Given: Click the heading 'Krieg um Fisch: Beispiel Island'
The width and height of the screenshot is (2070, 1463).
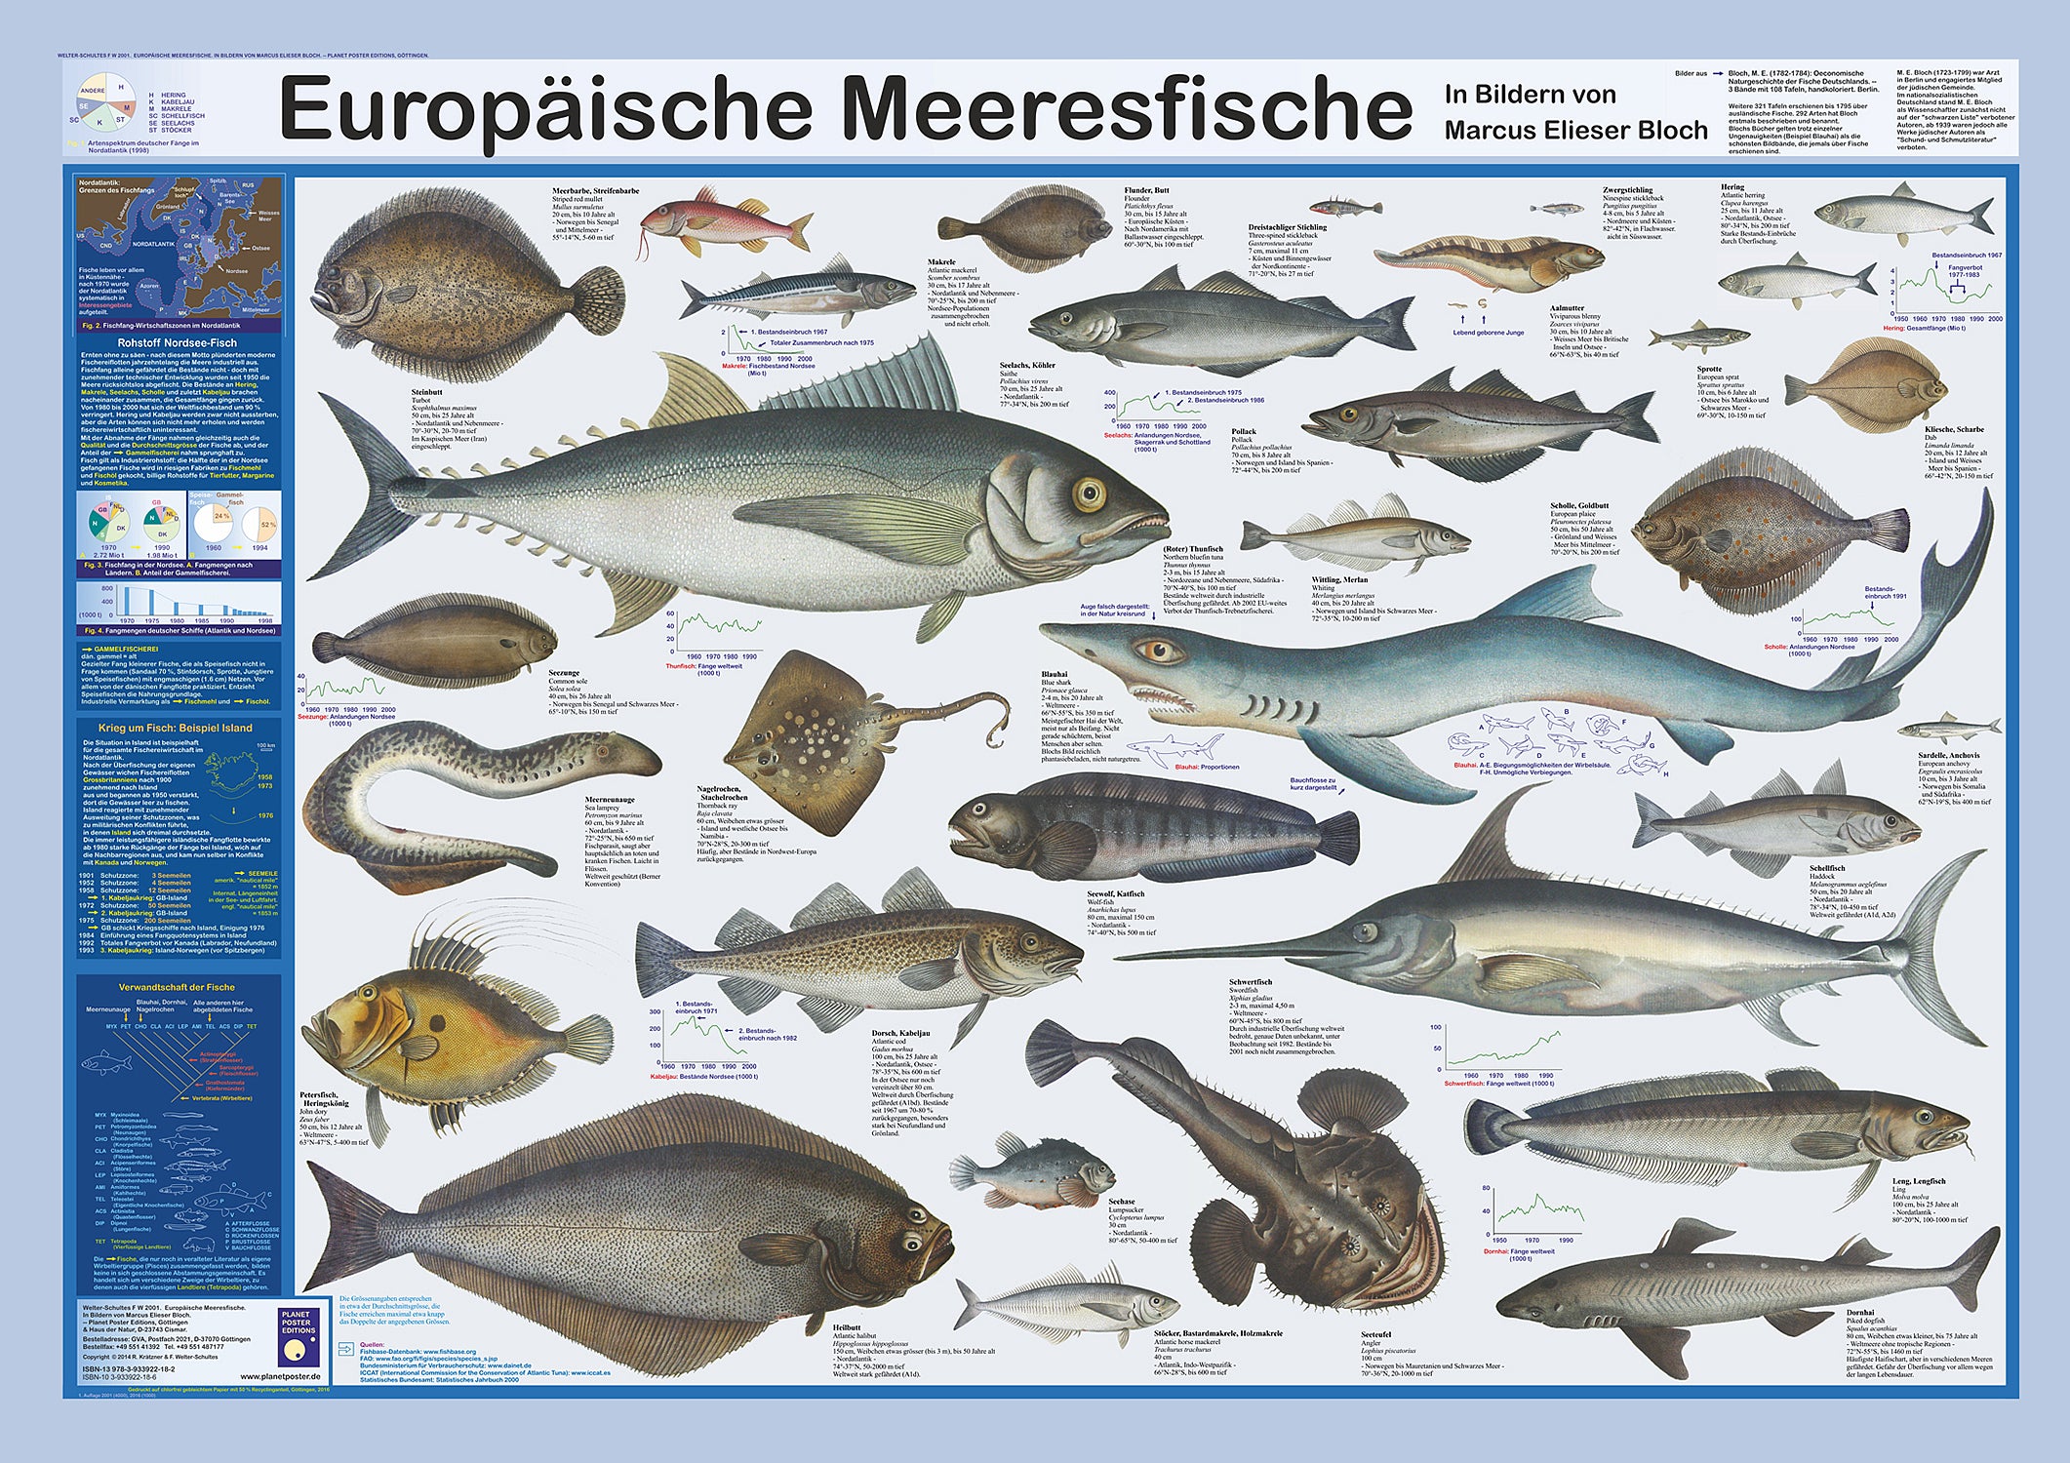Looking at the screenshot, I should coord(176,728).
